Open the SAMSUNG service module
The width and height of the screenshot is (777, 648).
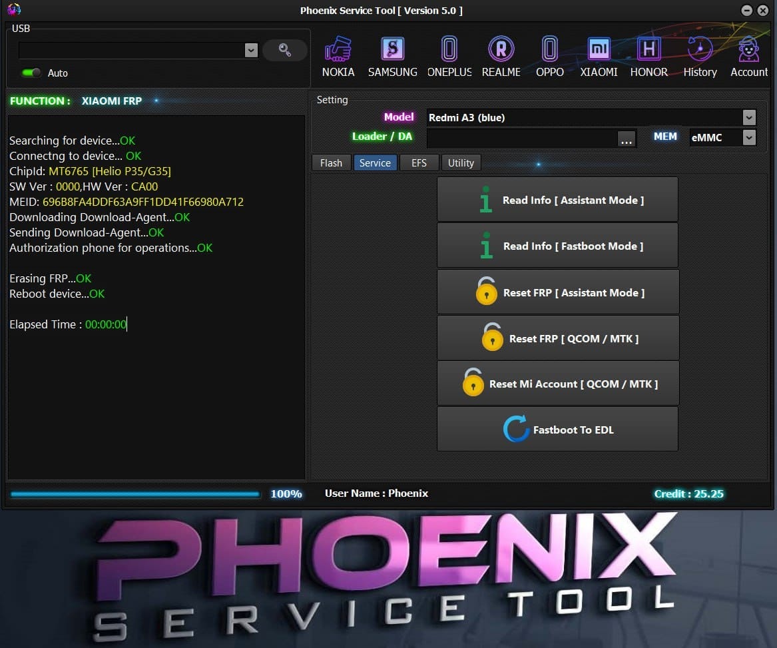pyautogui.click(x=392, y=55)
